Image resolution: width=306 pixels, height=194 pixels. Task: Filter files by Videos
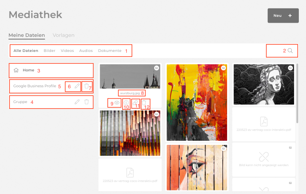(x=67, y=51)
